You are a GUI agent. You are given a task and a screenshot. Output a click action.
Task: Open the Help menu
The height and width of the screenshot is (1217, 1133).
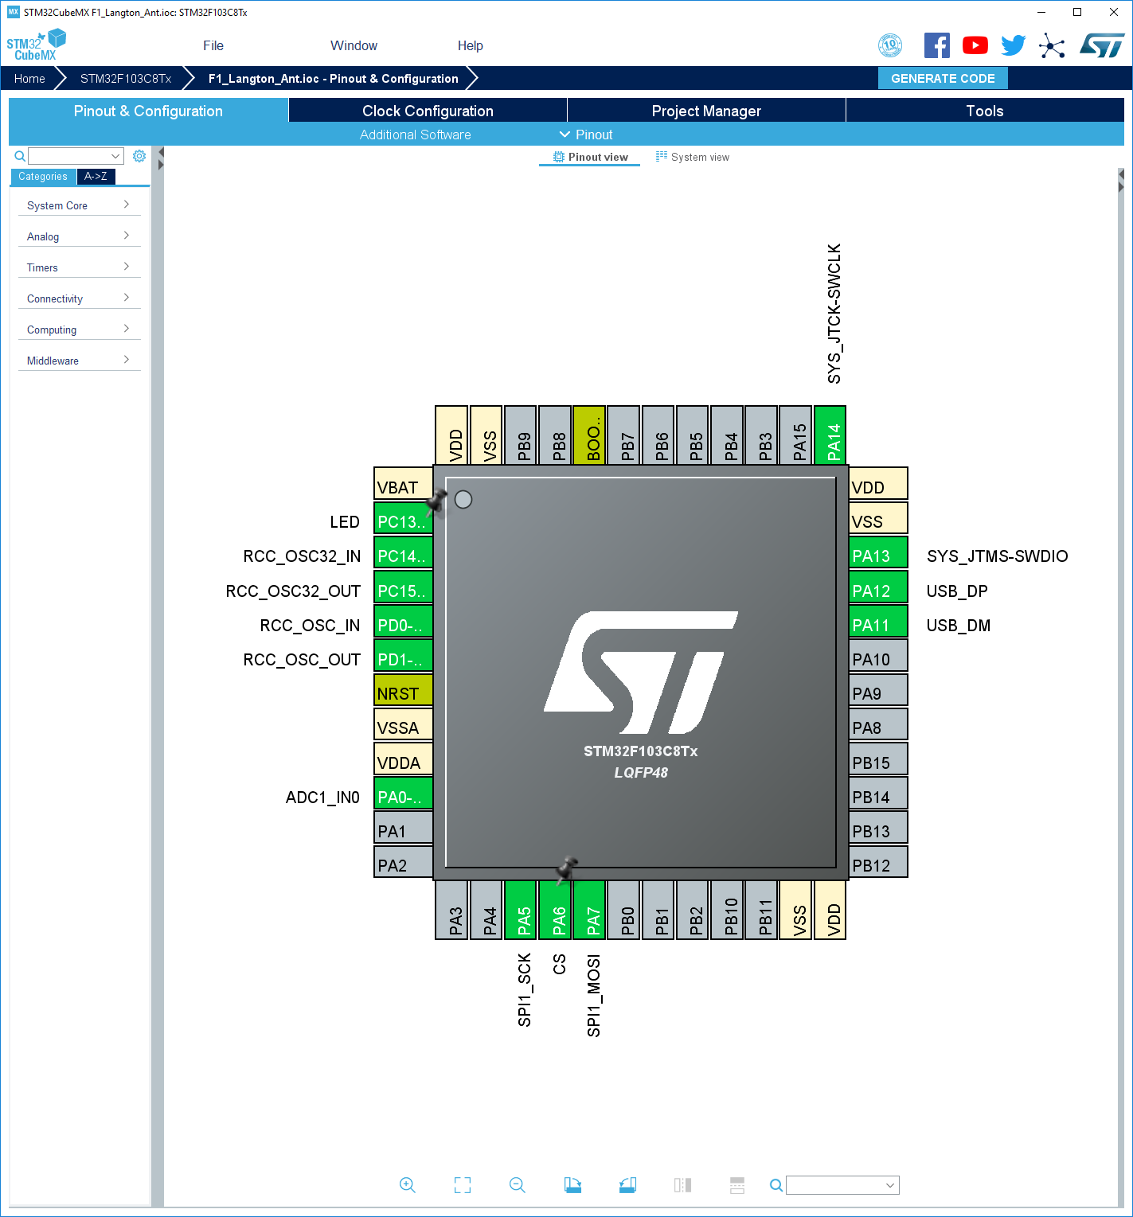[470, 45]
